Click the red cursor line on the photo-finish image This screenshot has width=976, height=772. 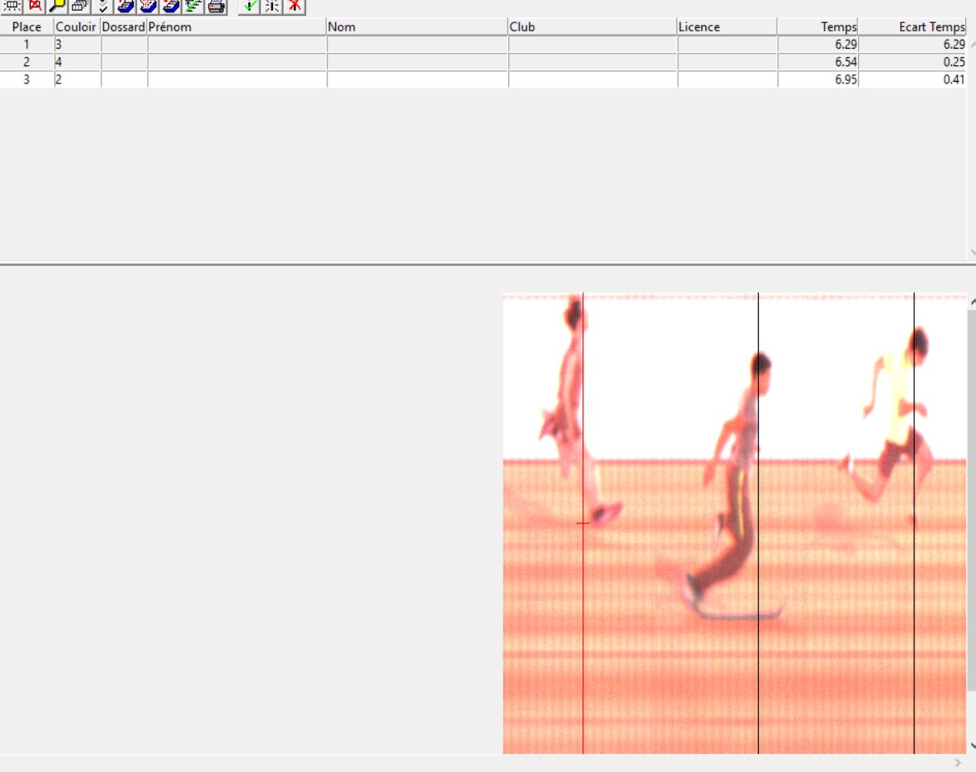click(583, 523)
